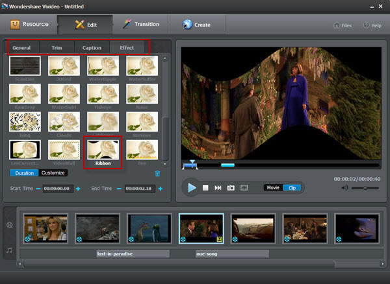
Task: Select the video track film reel icon
Action: (x=10, y=225)
